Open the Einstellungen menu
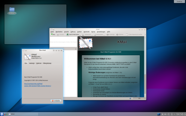Image resolution: width=186 pixels, height=116 pixels. [x=101, y=32]
